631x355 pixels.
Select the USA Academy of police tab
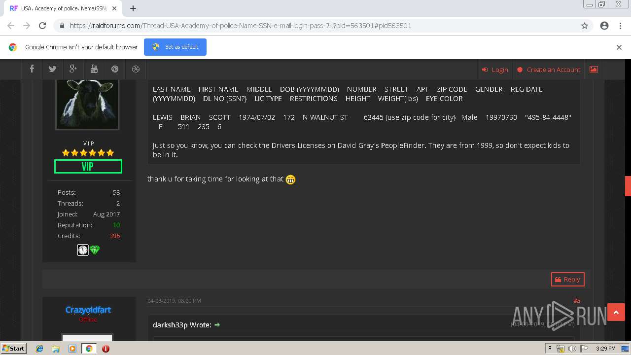tap(63, 8)
